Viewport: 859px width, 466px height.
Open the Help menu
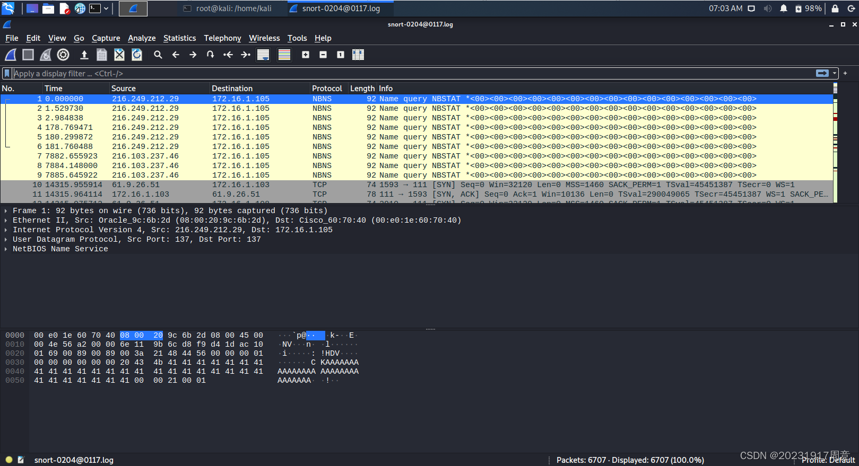(323, 38)
